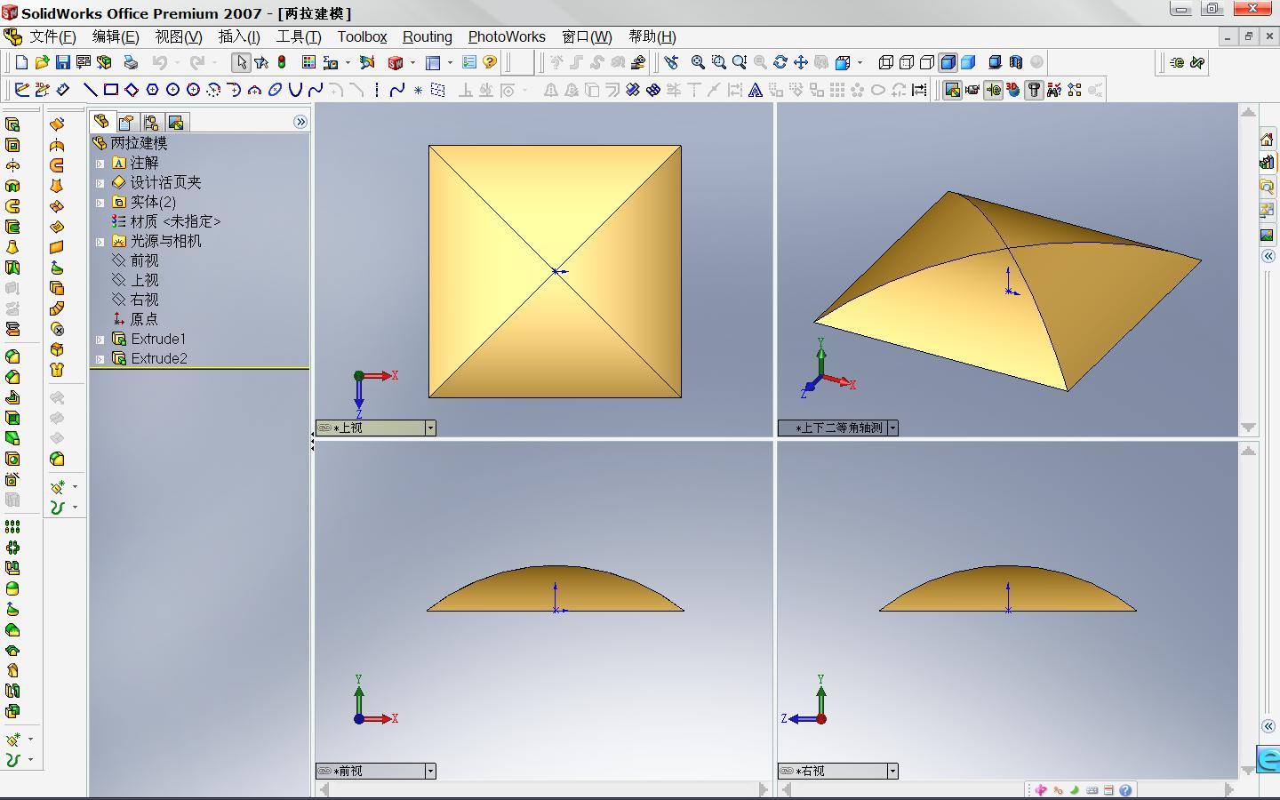Click the Home icon in task pane
1280x800 pixels.
1267,140
